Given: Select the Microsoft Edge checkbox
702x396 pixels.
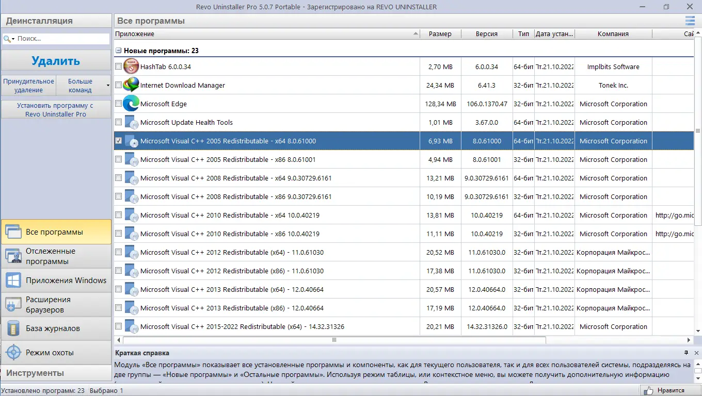Looking at the screenshot, I should pyautogui.click(x=119, y=104).
